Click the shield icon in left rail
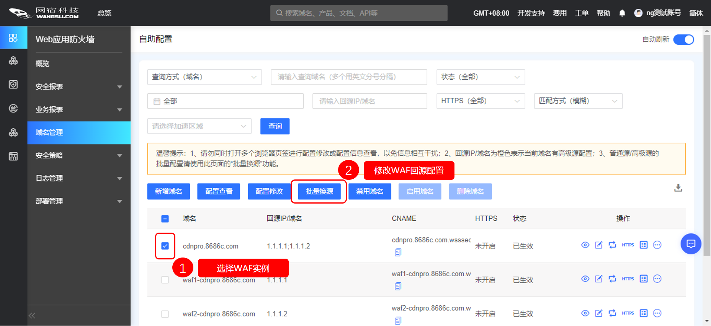The height and width of the screenshot is (326, 711). [x=13, y=84]
